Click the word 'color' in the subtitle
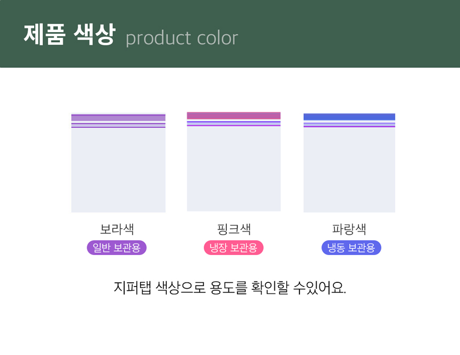Viewport: 460px width, 355px height. [x=217, y=38]
